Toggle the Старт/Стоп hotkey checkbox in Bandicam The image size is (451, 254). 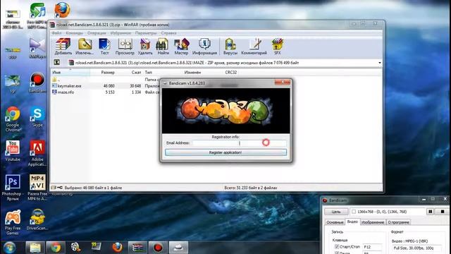pos(337,246)
